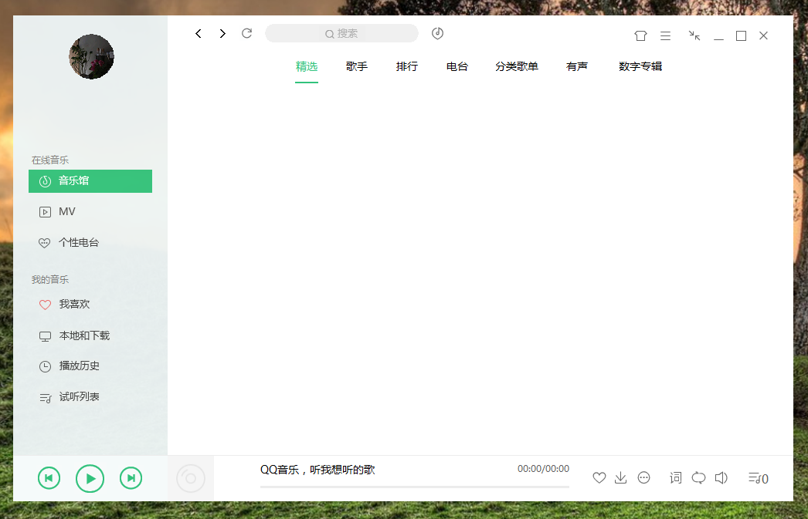Like the current song with heart icon
Viewport: 808px width, 519px height.
click(599, 478)
